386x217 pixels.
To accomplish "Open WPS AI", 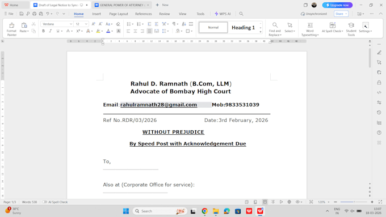I will 223,14.
